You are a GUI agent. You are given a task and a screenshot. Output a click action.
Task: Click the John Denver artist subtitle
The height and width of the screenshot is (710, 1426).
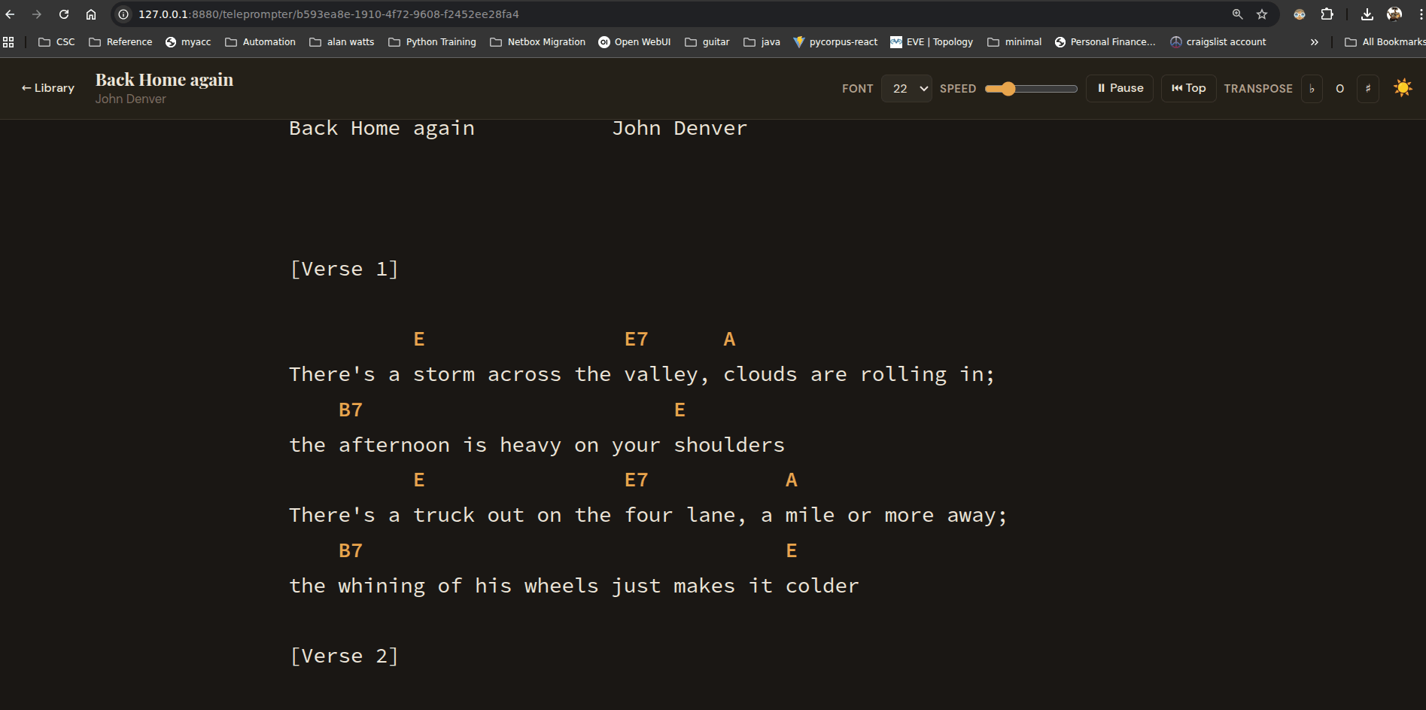130,99
